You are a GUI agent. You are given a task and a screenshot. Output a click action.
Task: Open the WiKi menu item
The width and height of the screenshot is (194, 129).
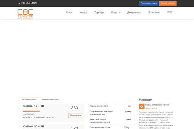170,13
